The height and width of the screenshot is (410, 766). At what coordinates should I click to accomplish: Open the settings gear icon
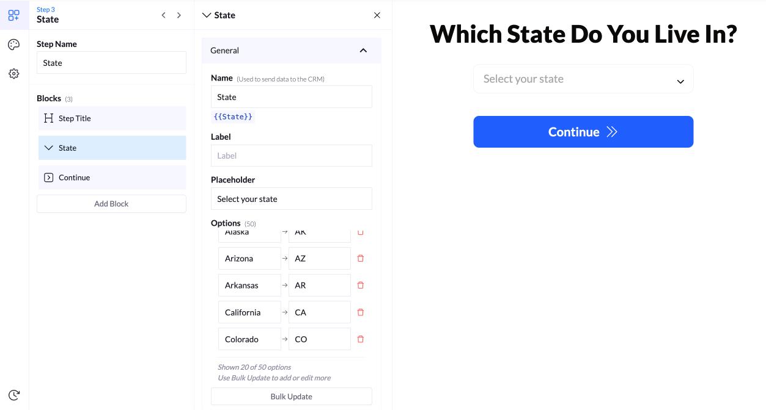pyautogui.click(x=13, y=74)
